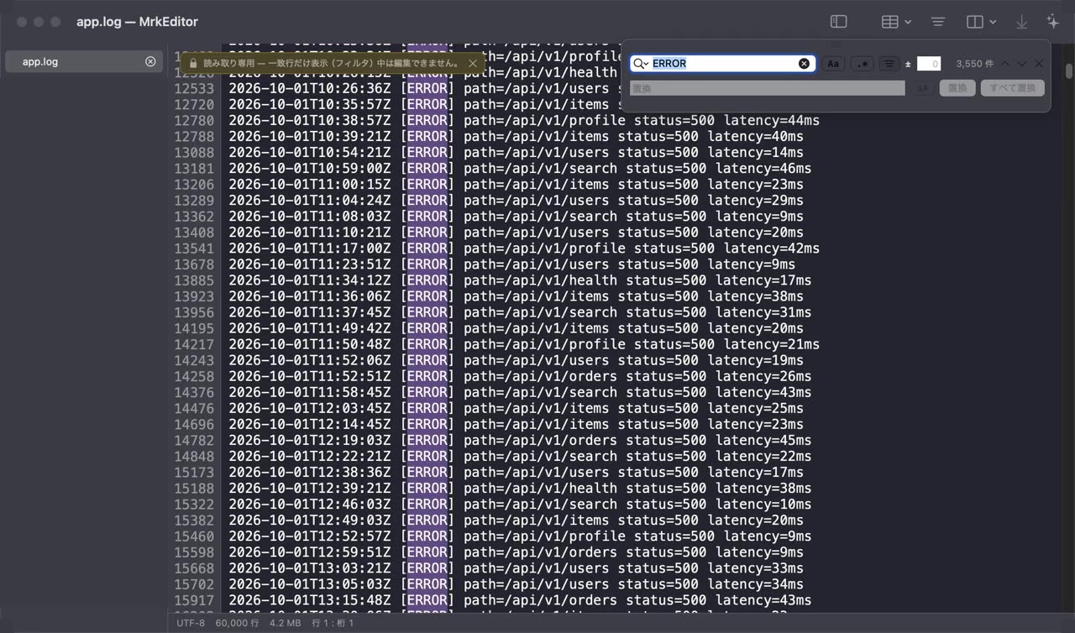Viewport: 1075px width, 633px height.
Task: Click the vertical scrollbar thumb
Action: (1069, 71)
